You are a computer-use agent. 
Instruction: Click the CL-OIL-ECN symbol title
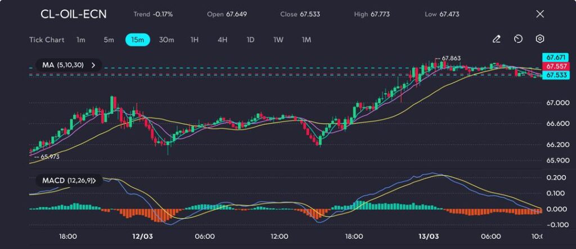click(x=73, y=14)
